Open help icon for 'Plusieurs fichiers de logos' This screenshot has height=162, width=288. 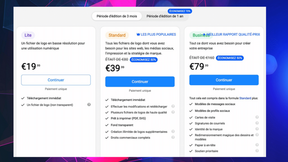pyautogui.click(x=173, y=112)
